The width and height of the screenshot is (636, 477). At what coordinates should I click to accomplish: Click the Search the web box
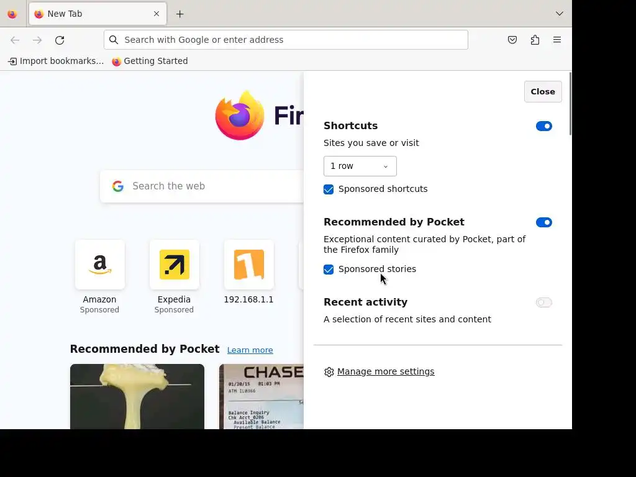pyautogui.click(x=202, y=186)
